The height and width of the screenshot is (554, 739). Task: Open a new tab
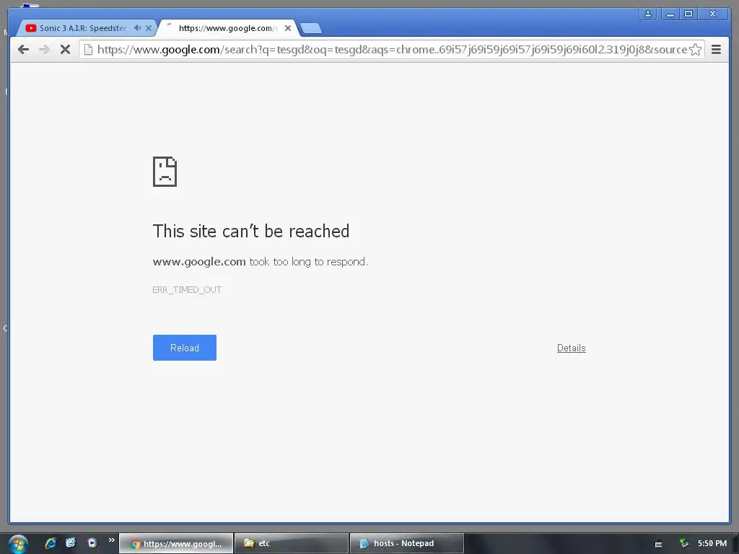tap(311, 28)
